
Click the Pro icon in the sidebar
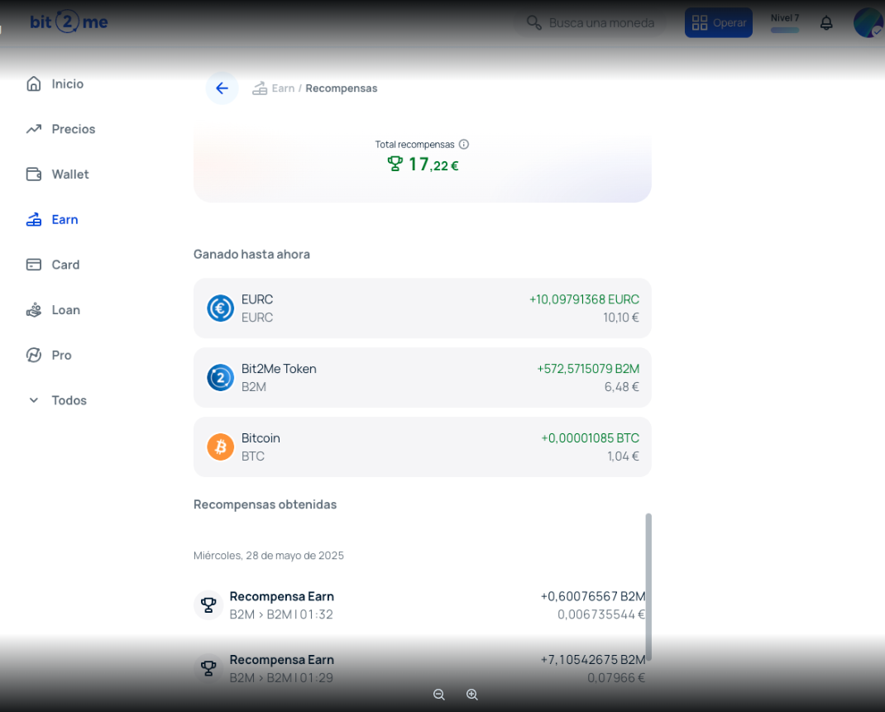[34, 355]
